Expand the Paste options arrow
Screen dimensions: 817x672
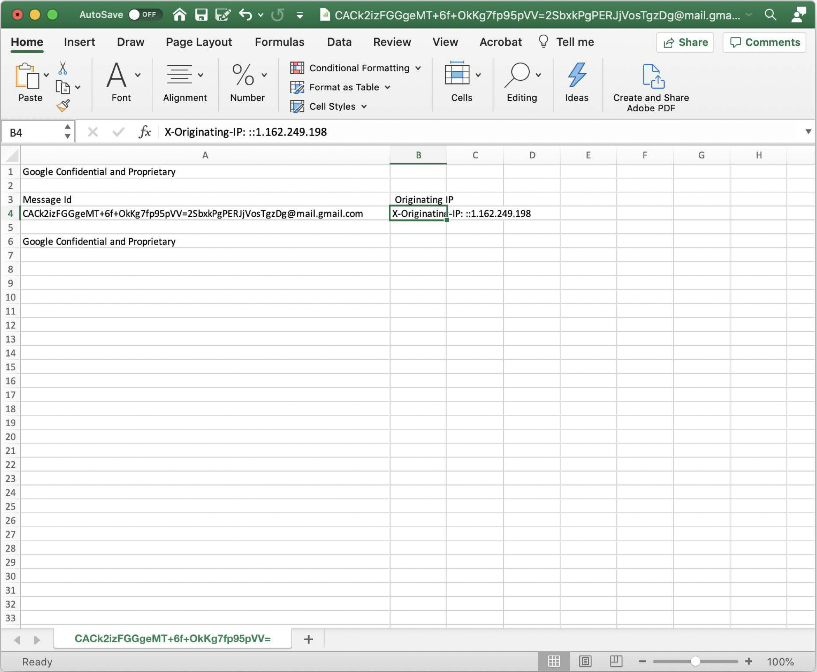[x=47, y=75]
